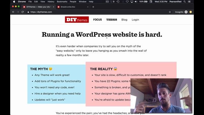Open the FOCUS nav link
The image size is (204, 115).
pyautogui.click(x=98, y=19)
